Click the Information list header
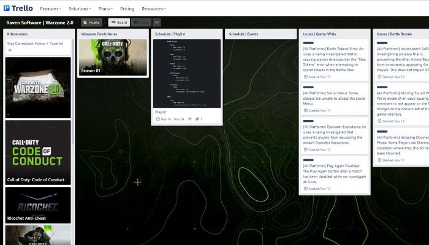Viewport: 429px width, 245px height. tap(17, 34)
